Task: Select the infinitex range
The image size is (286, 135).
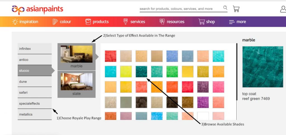Action: (x=35, y=49)
